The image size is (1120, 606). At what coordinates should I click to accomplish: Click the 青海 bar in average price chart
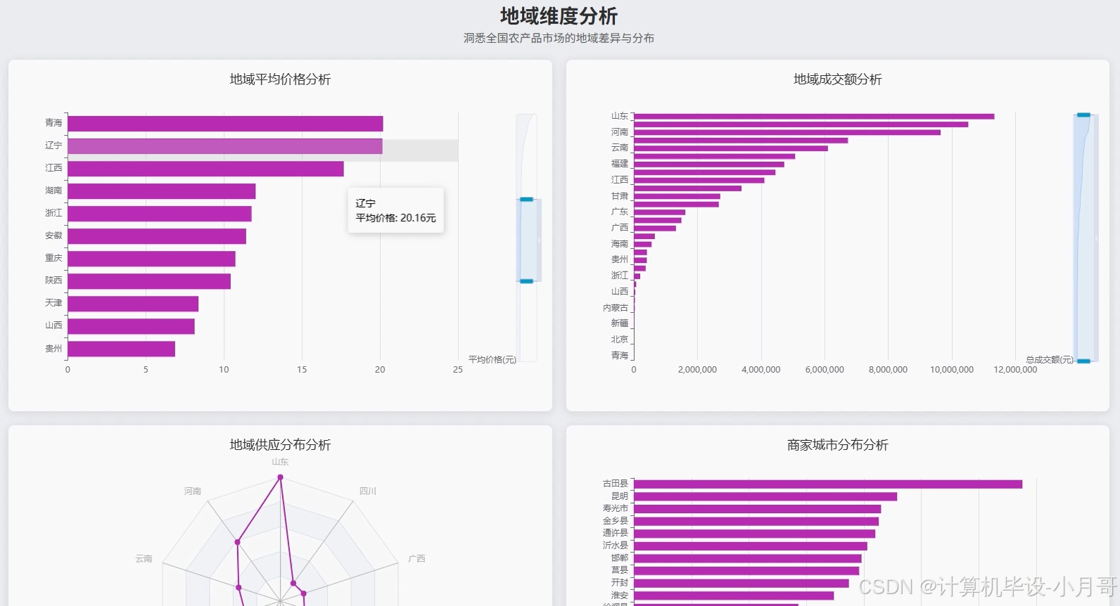click(x=225, y=124)
